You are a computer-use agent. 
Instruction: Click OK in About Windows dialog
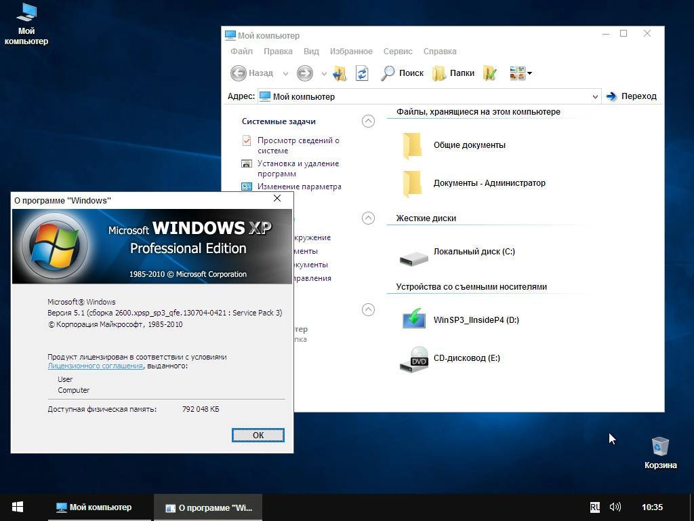pyautogui.click(x=258, y=435)
